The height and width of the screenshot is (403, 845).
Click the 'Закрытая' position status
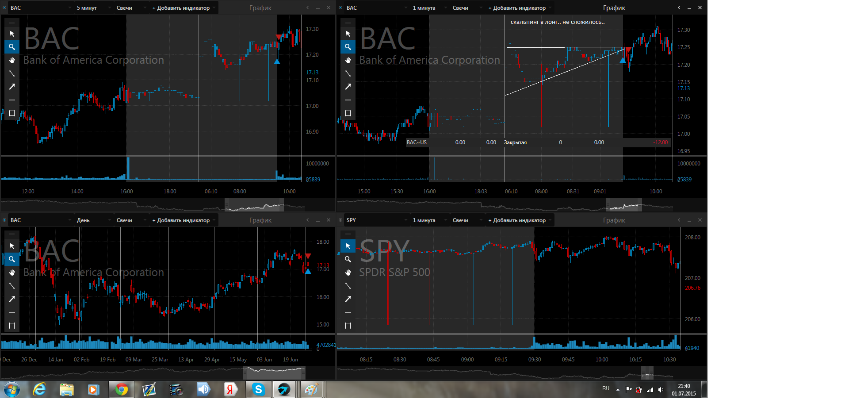click(515, 142)
